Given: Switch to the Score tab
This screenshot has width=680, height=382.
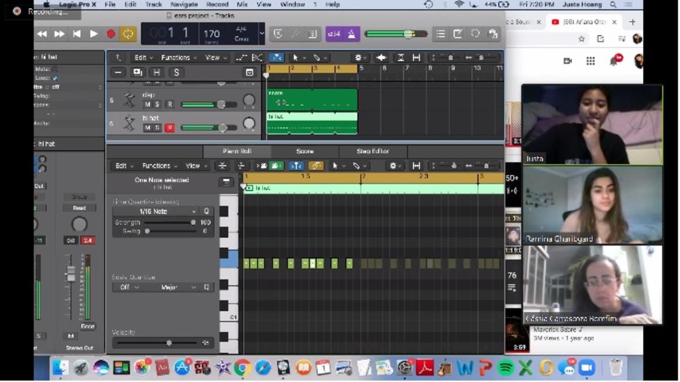Looking at the screenshot, I should click(305, 152).
